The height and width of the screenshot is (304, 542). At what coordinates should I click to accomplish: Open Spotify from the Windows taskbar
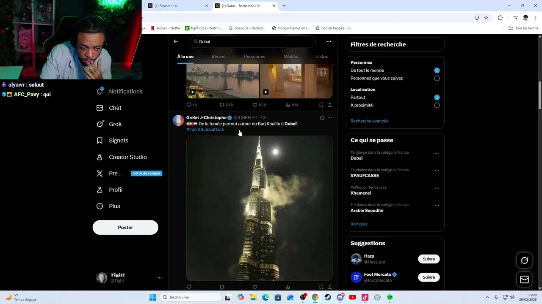[390, 298]
